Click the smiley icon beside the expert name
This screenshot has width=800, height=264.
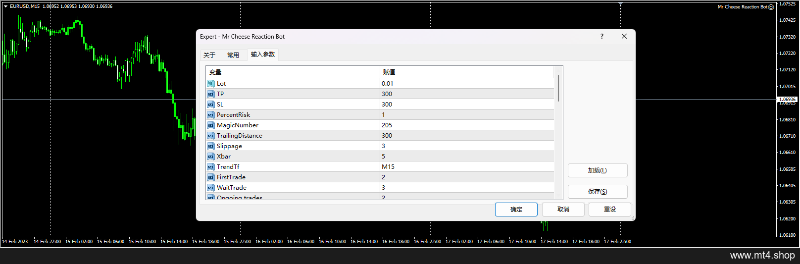pyautogui.click(x=771, y=7)
